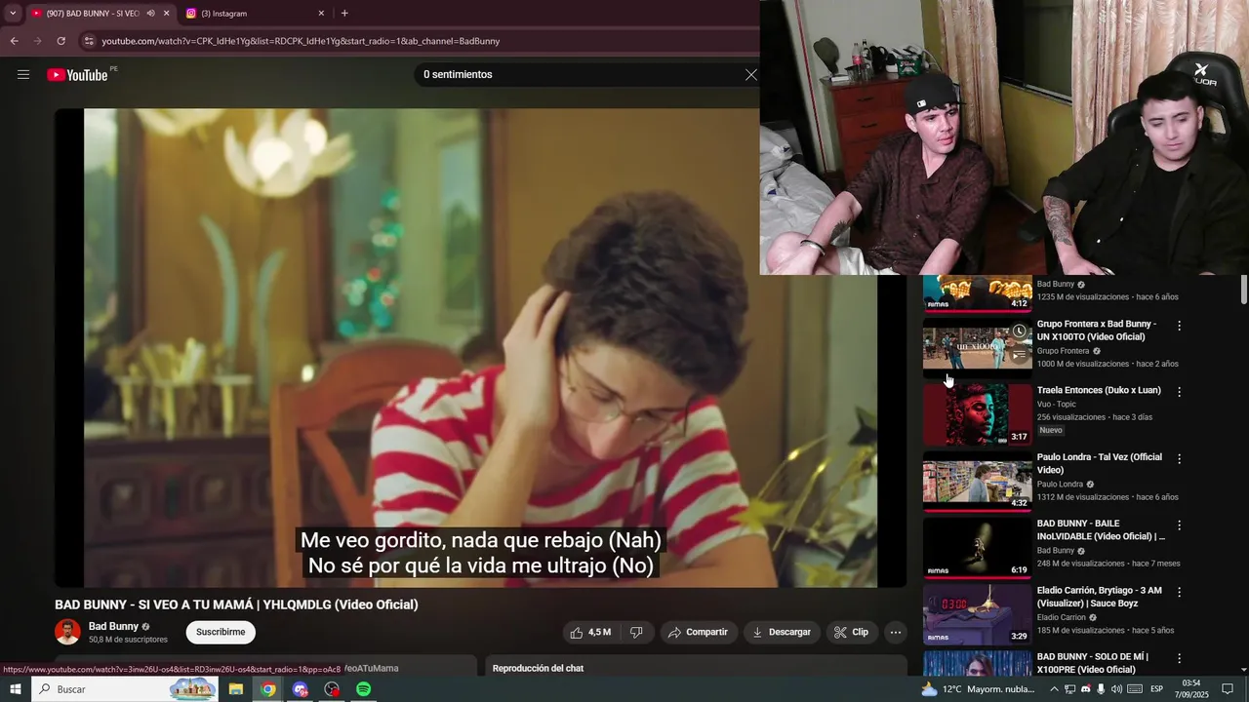The image size is (1249, 702).
Task: Open the more actions three-dot menu
Action: click(895, 632)
